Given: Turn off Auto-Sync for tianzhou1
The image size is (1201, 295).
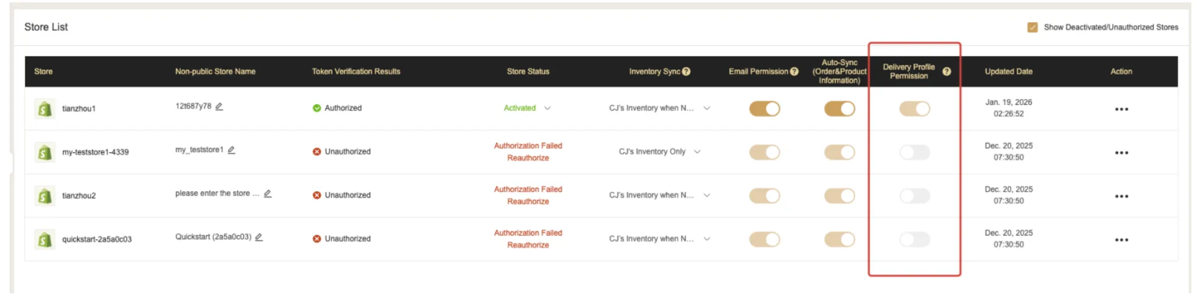Looking at the screenshot, I should click(839, 109).
